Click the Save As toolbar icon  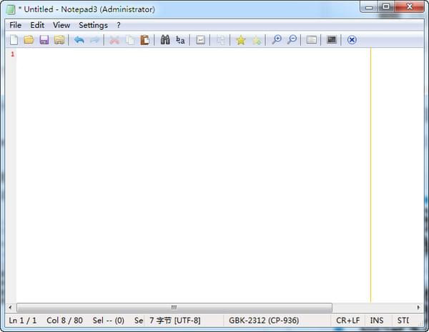[x=59, y=40]
